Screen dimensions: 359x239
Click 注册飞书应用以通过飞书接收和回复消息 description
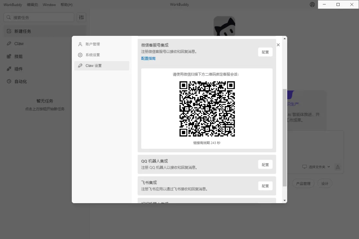click(174, 189)
